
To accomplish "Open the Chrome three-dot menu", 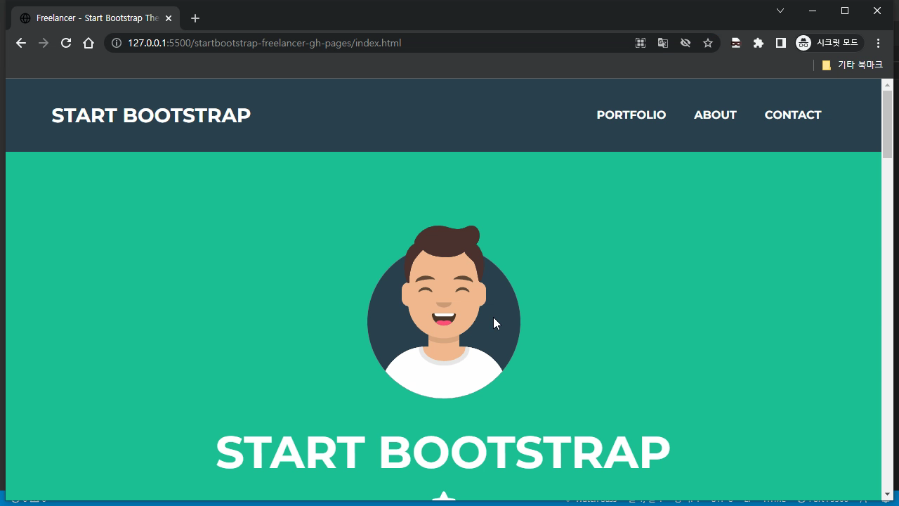I will (x=879, y=43).
